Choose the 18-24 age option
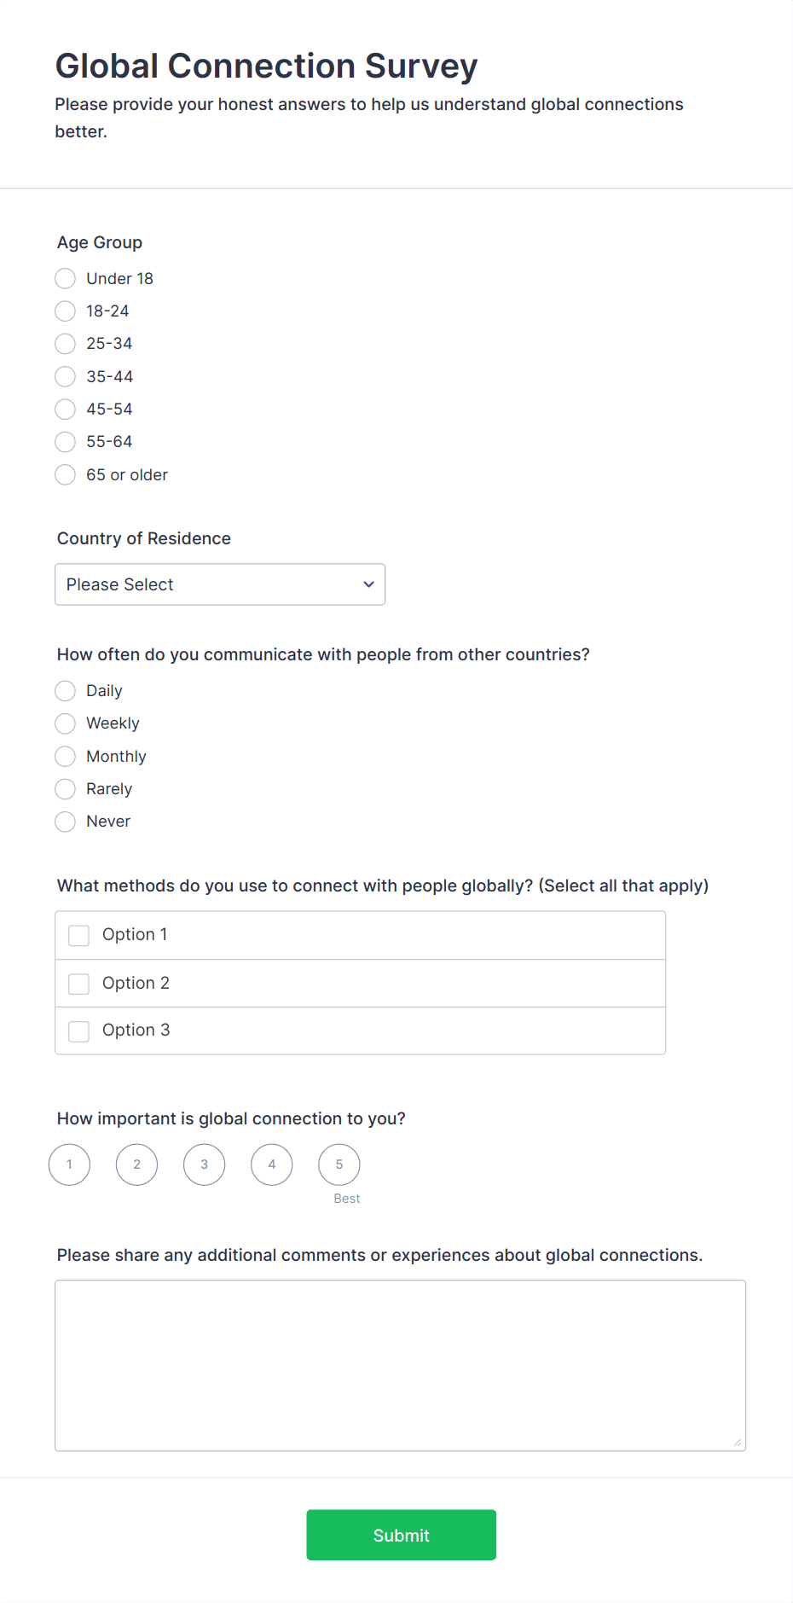793x1603 pixels. point(66,311)
